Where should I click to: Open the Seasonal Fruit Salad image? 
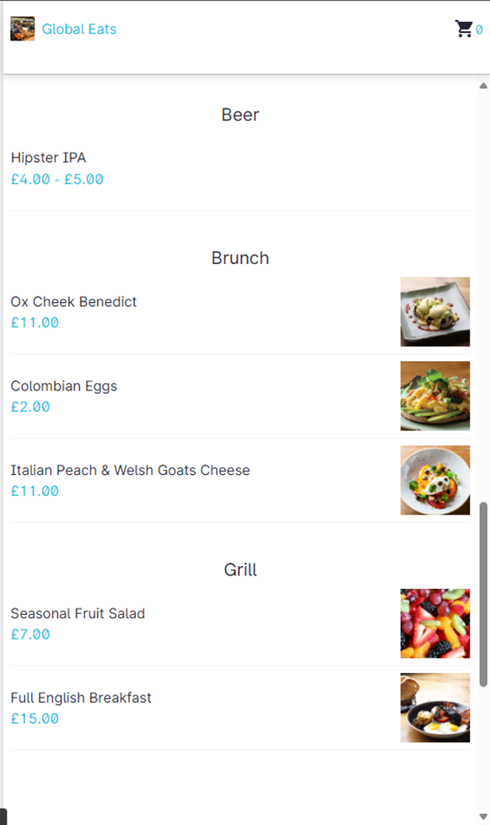(435, 623)
